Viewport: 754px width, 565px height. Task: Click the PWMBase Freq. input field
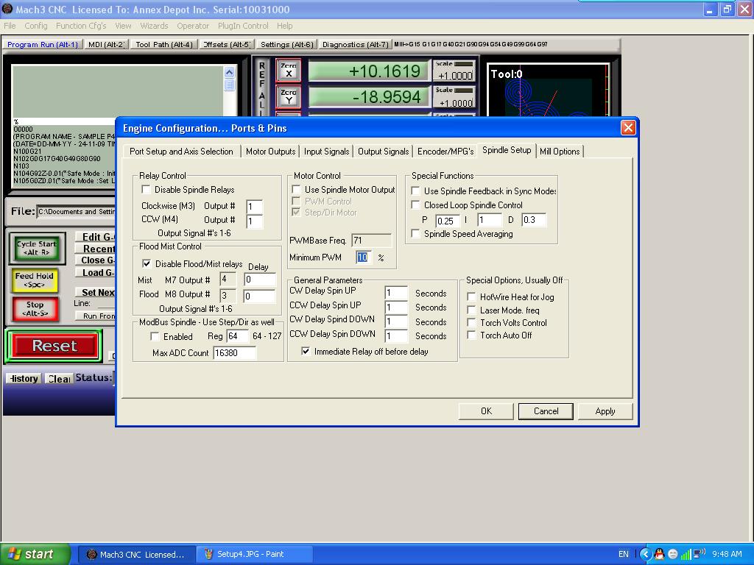pyautogui.click(x=371, y=241)
